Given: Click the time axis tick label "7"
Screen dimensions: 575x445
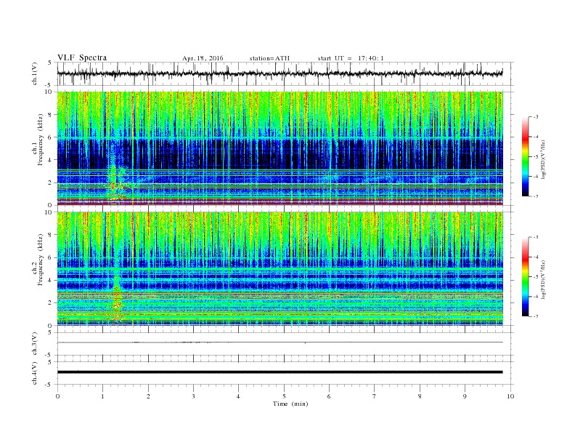Looking at the screenshot, I should pos(375,396).
